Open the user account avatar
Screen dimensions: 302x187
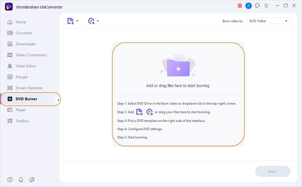click(248, 6)
